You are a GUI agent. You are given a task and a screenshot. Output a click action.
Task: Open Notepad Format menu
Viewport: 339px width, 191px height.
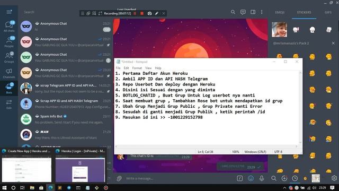pos(137,68)
